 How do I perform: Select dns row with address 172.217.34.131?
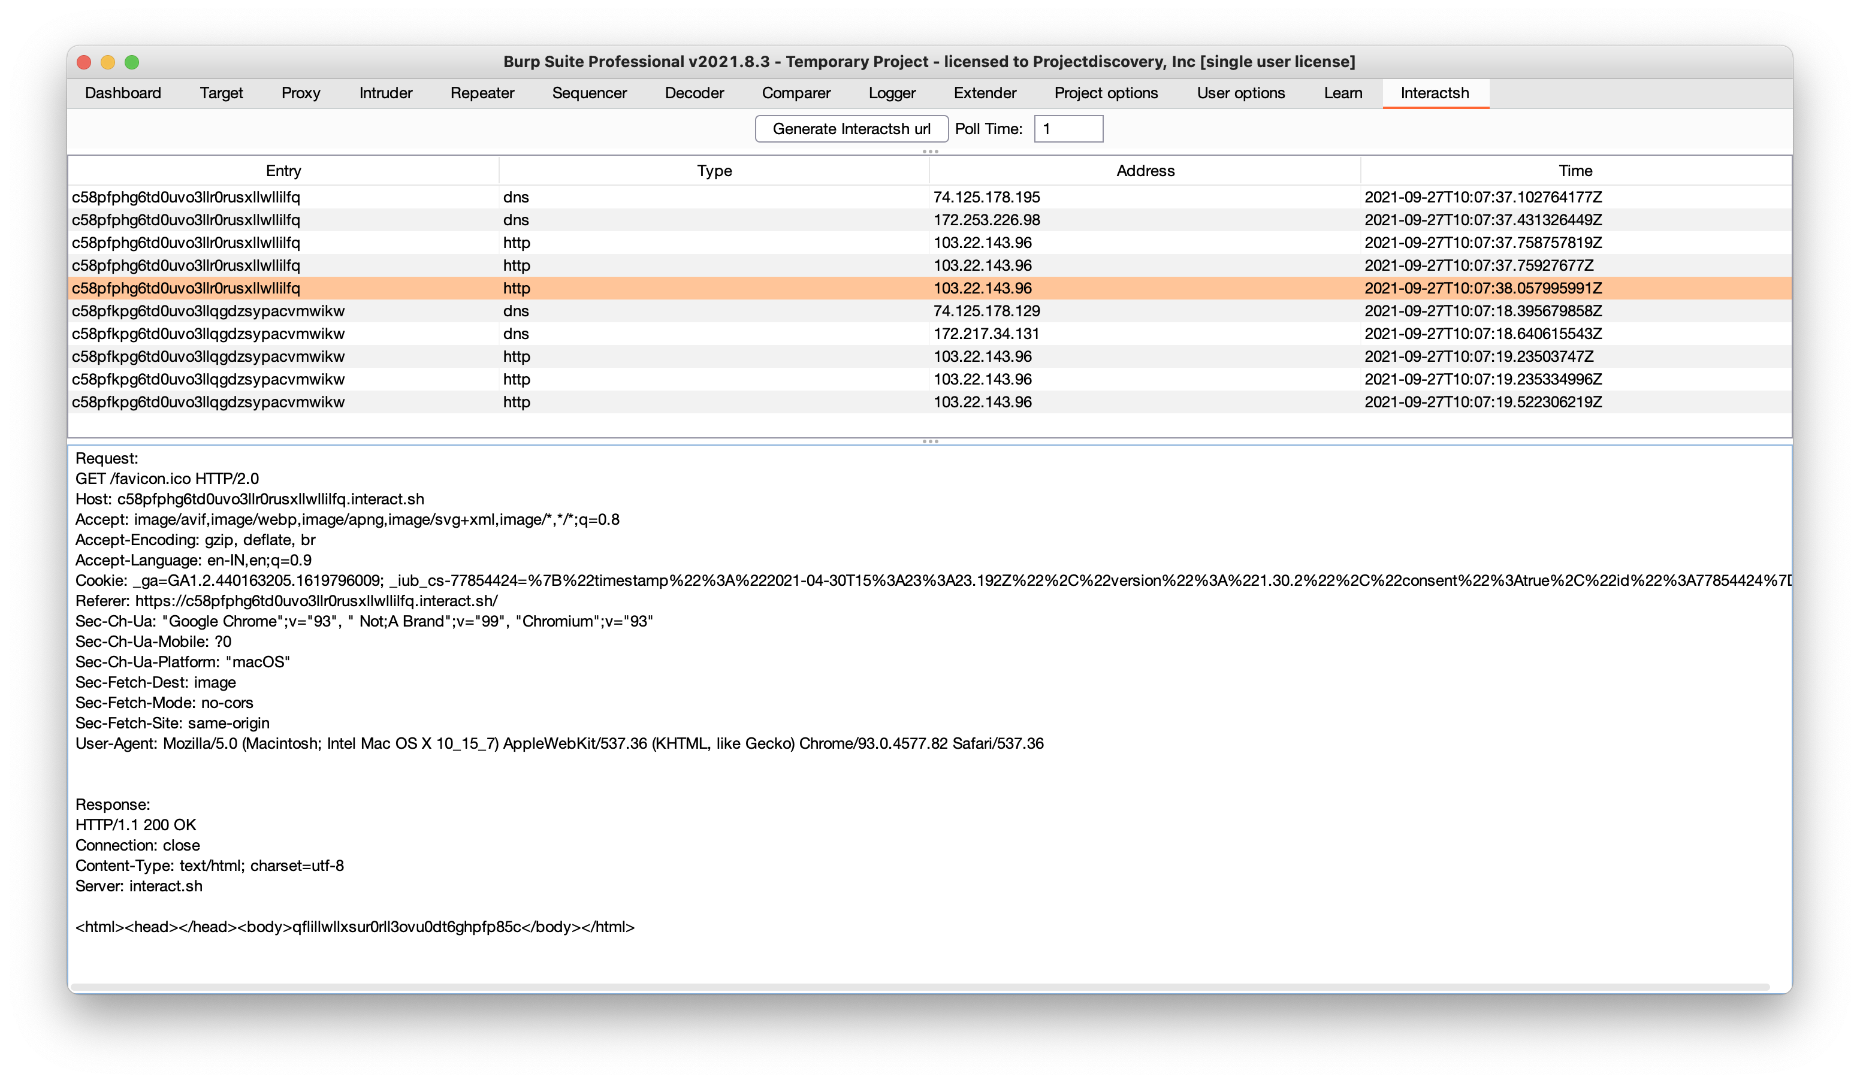point(930,334)
